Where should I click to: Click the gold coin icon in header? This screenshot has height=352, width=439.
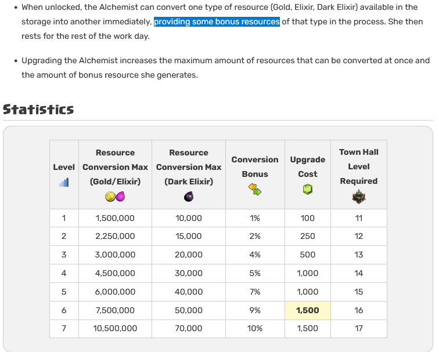(110, 197)
